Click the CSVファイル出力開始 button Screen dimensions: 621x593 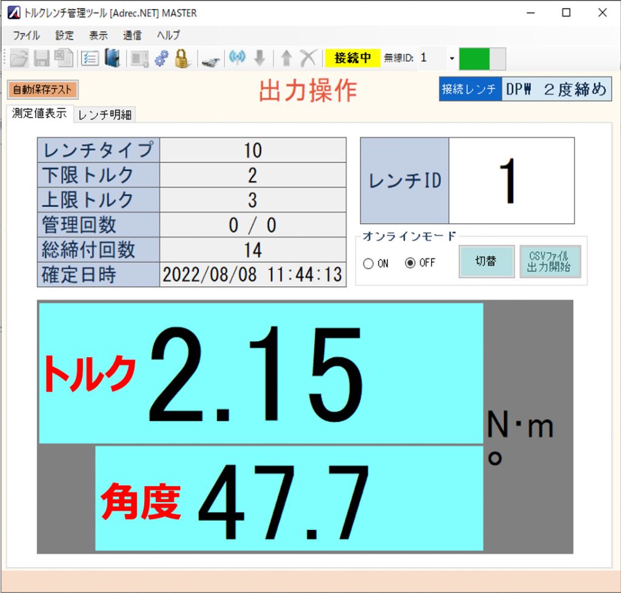tap(549, 262)
